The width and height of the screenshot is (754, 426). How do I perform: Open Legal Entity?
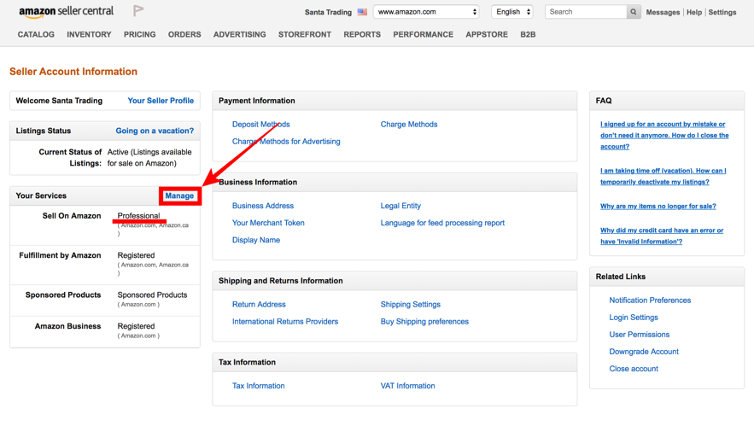point(400,206)
